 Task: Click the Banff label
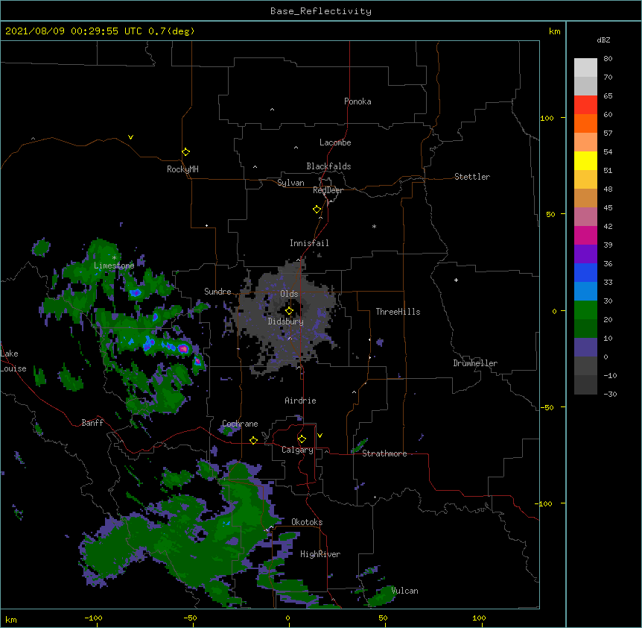tap(92, 423)
